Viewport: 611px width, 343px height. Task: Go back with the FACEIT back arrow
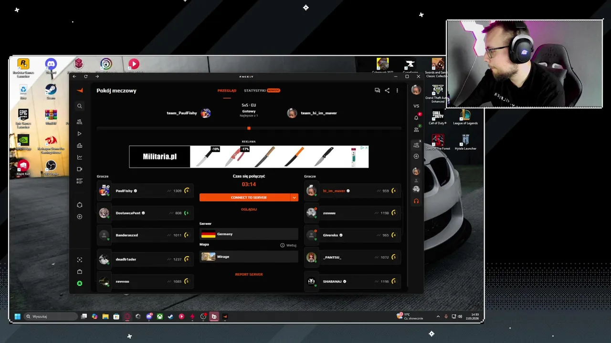(x=74, y=76)
